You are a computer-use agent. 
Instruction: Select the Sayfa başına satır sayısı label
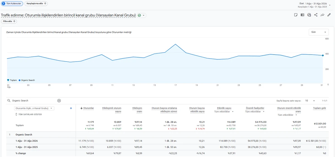pyautogui.click(x=289, y=101)
